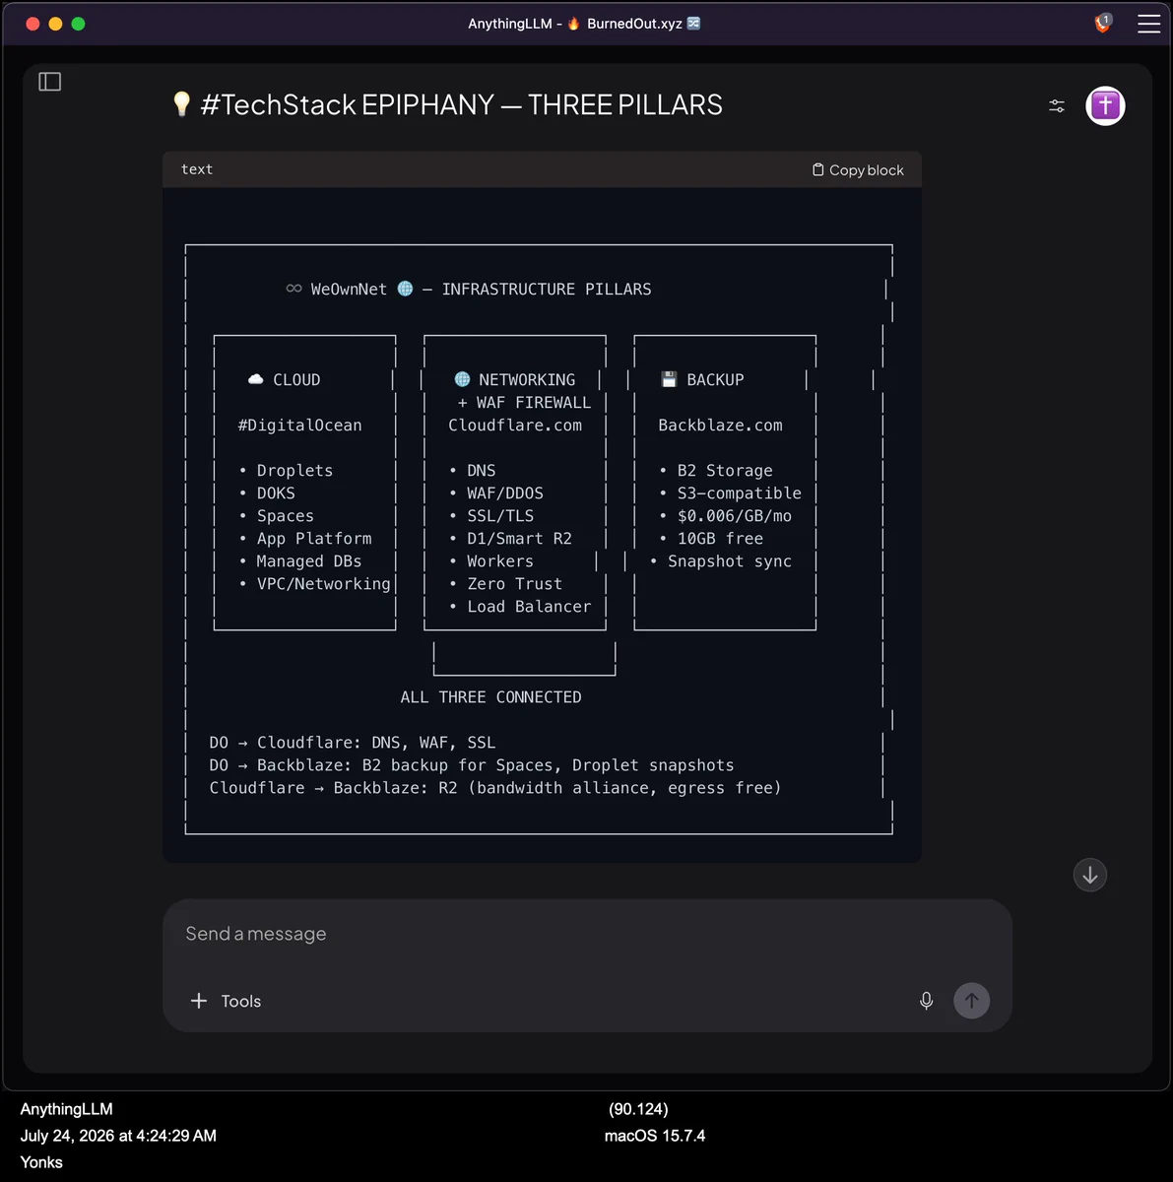This screenshot has height=1182, width=1173.
Task: Click the 'WAF/DDOS' list entry
Action: pyautogui.click(x=505, y=493)
